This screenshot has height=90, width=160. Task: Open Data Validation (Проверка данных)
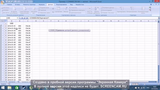(x=108, y=8)
